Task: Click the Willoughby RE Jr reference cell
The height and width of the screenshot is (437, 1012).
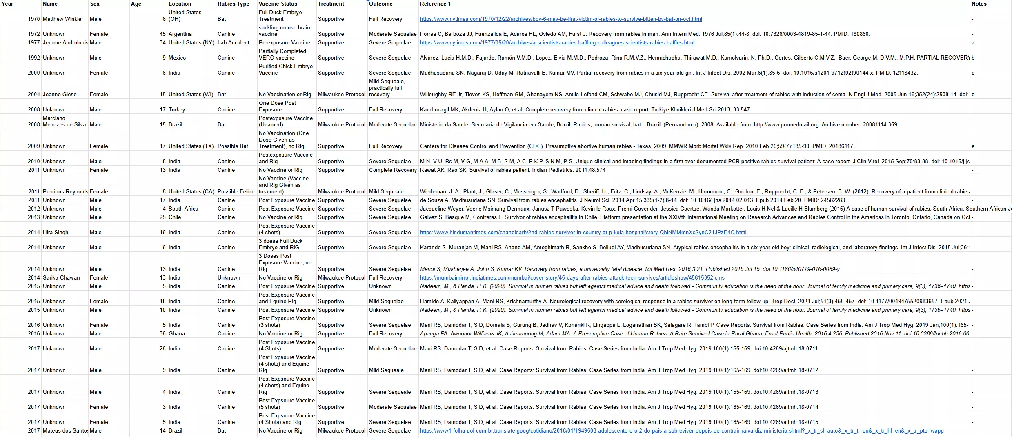Action: tap(694, 88)
